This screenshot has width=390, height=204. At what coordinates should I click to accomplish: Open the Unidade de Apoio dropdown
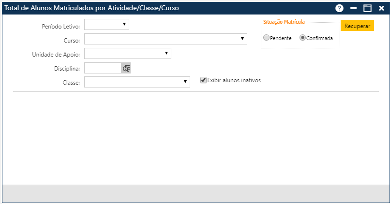coord(127,53)
